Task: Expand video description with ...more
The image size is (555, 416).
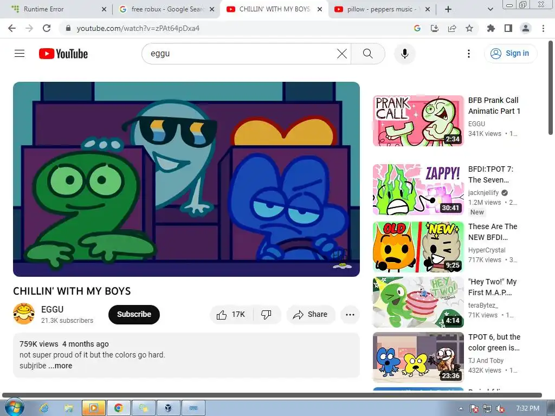Action: tap(60, 366)
